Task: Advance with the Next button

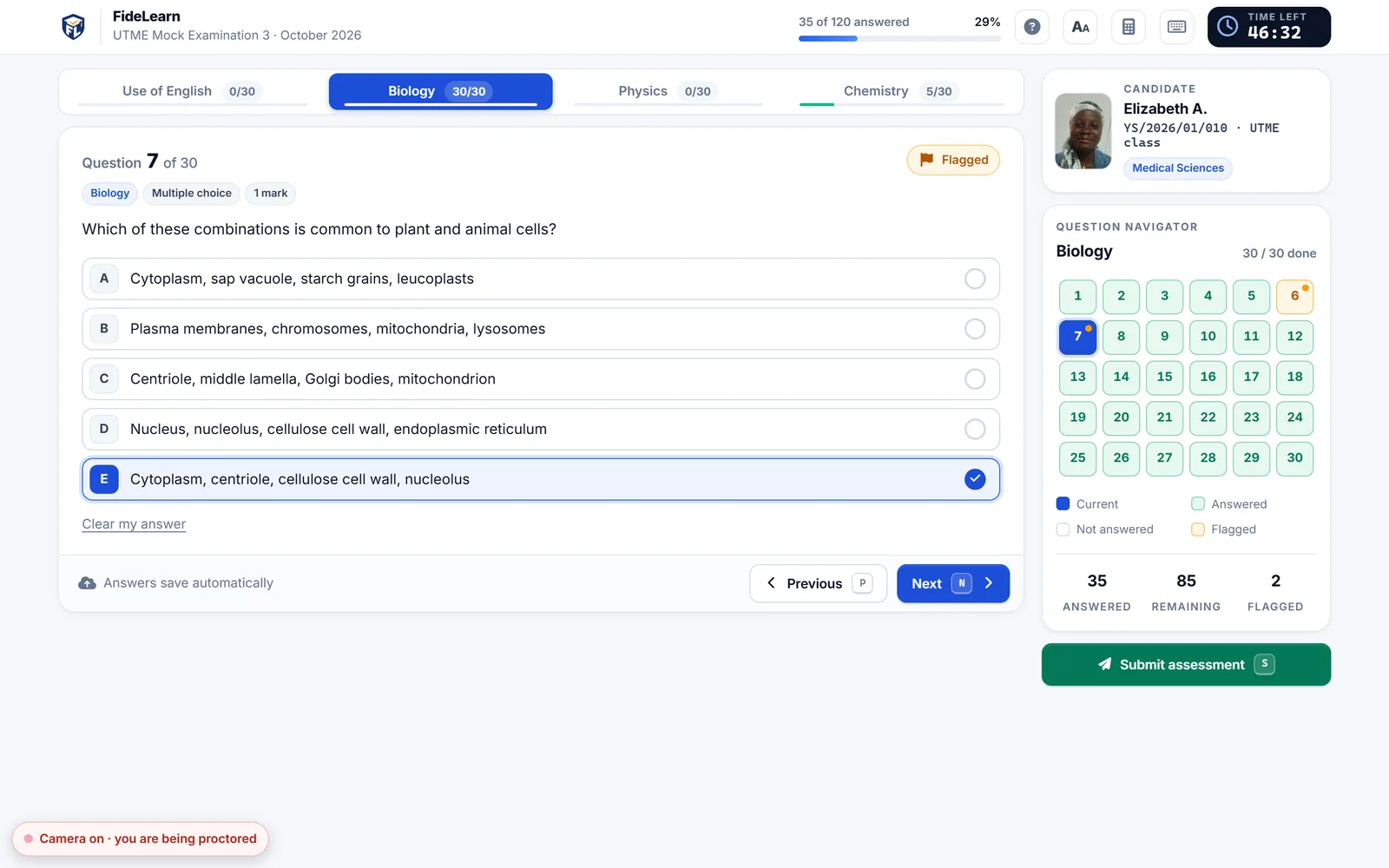Action: click(x=953, y=583)
